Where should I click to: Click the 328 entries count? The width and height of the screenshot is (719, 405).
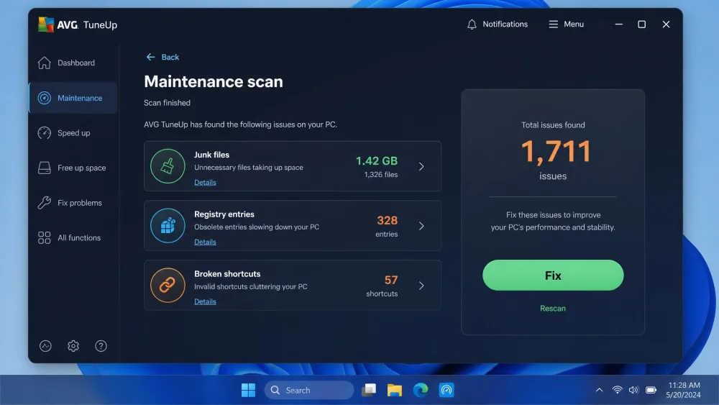click(387, 221)
